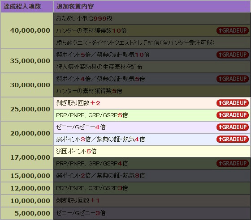Click GRADEUP badge on 祭ポイント4倍 row
The image size is (251, 220).
[x=233, y=79]
